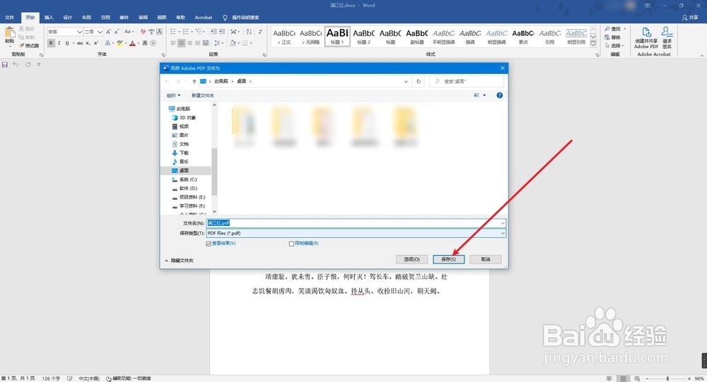Click the center alignment icon
This screenshot has height=382, width=707.
[x=181, y=43]
